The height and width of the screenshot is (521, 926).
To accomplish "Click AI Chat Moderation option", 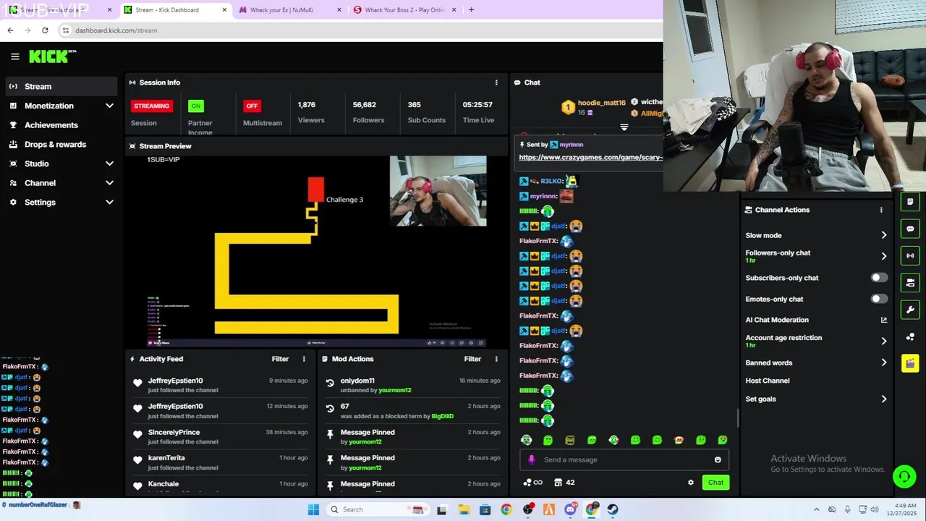I will (x=777, y=320).
